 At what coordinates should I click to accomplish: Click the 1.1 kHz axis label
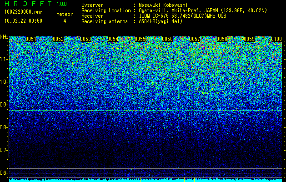(4, 59)
